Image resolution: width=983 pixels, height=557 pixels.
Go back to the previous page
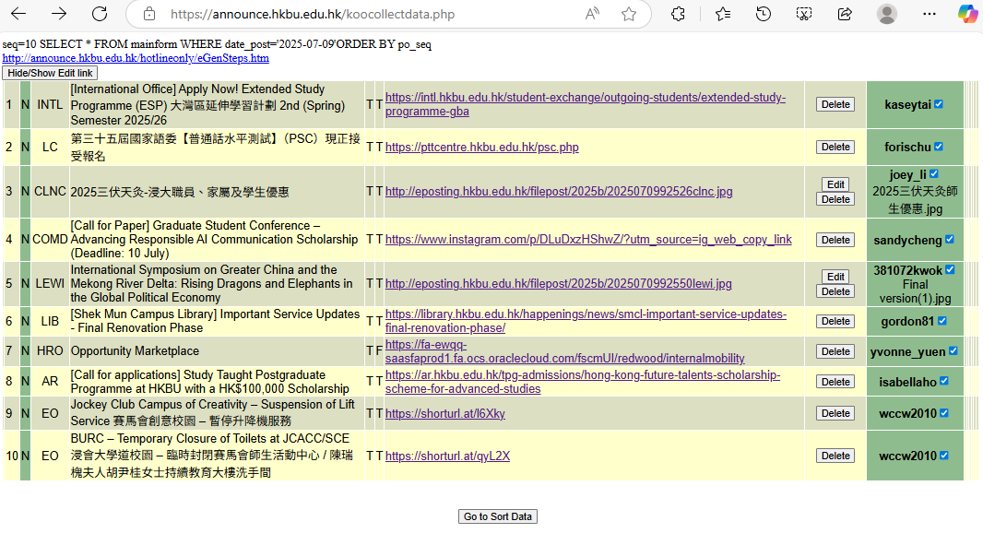pyautogui.click(x=18, y=14)
